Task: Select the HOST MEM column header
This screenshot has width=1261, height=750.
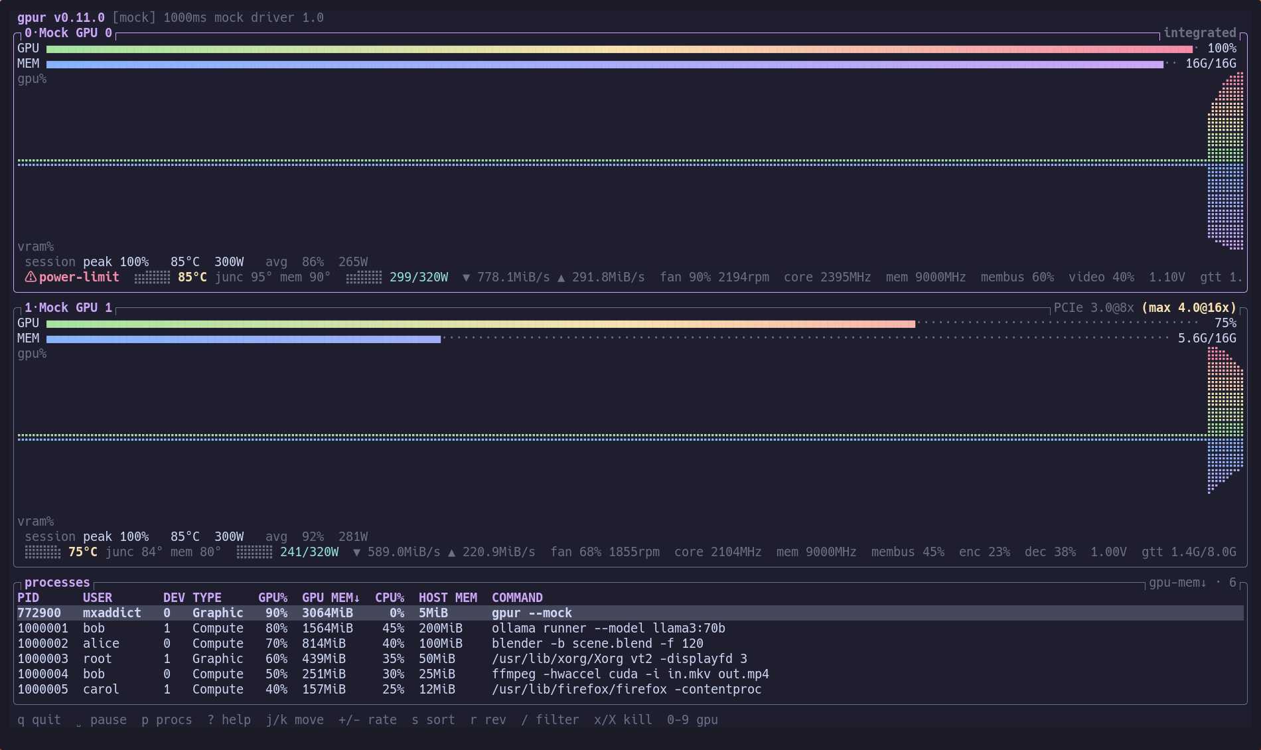Action: click(x=448, y=597)
